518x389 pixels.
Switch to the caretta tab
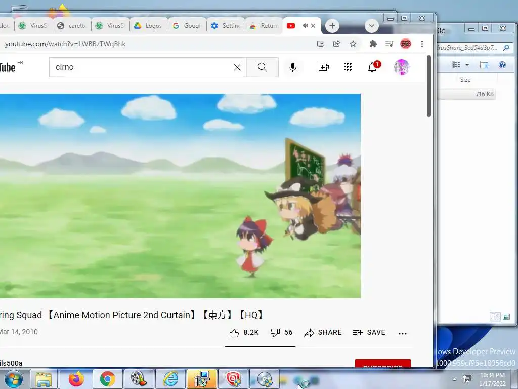[x=72, y=26]
